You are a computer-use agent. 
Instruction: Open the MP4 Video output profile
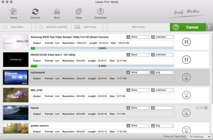[x=138, y=27]
